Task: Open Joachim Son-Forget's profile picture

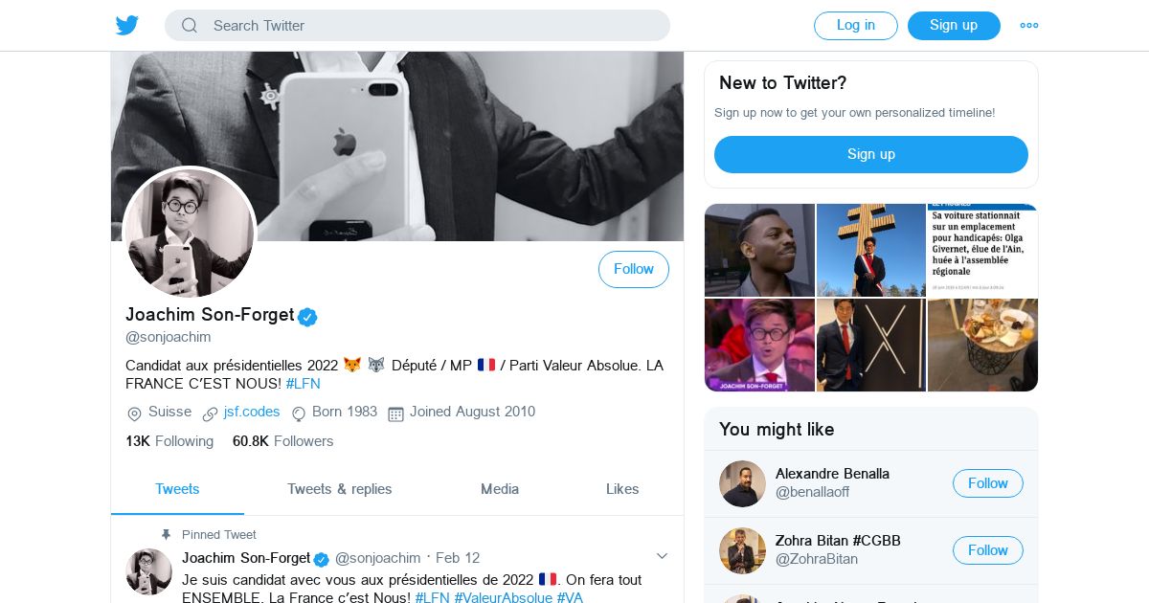Action: click(190, 234)
